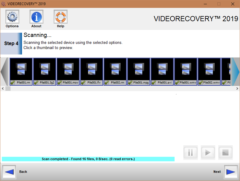Viewport: 240px width, 181px height.
Task: Click the Next text label
Action: coord(217,172)
